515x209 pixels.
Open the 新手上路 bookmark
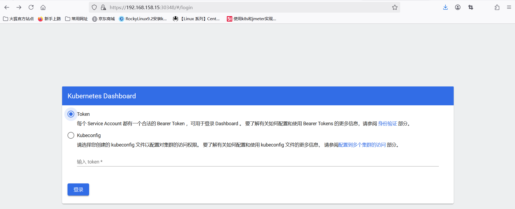[x=49, y=19]
